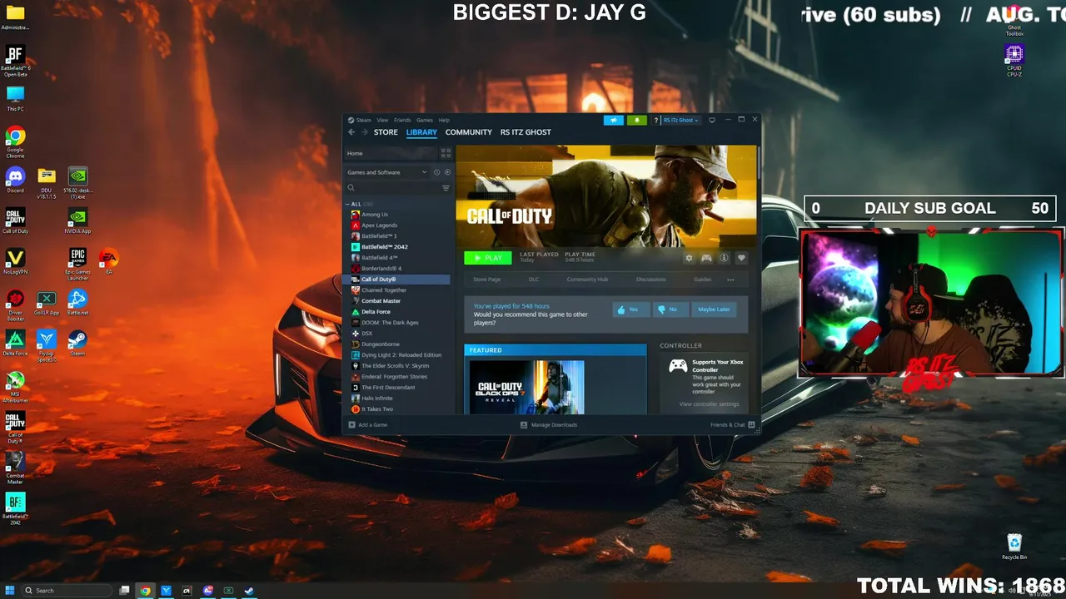Image resolution: width=1066 pixels, height=599 pixels.
Task: Recommend game with Yes thumbs up
Action: 631,309
